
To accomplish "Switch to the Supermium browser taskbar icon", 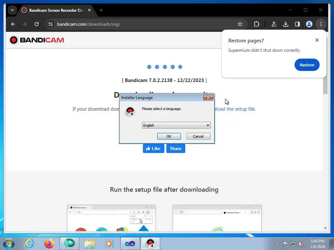I will (69, 243).
